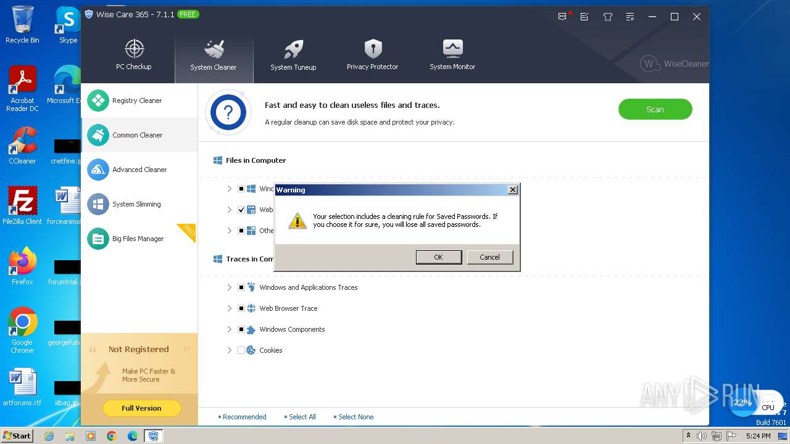Open Internet Explorer in taskbar

point(49,436)
